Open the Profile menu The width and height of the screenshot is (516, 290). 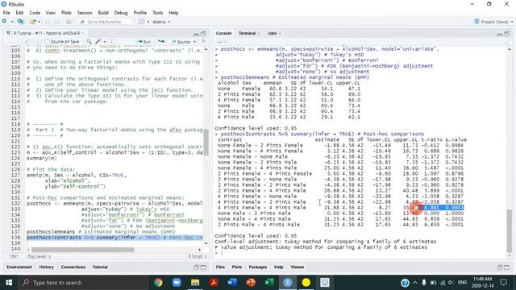pos(139,13)
